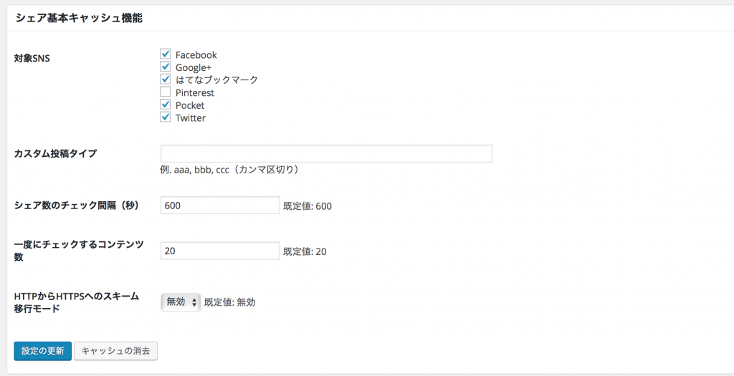Click the Twitter label text
Screen dimensions: 734x376
190,118
